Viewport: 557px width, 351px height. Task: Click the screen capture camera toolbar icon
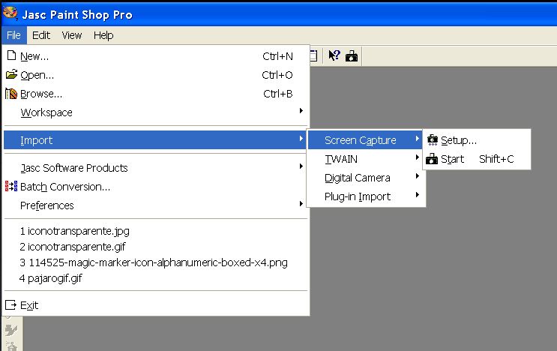point(352,55)
